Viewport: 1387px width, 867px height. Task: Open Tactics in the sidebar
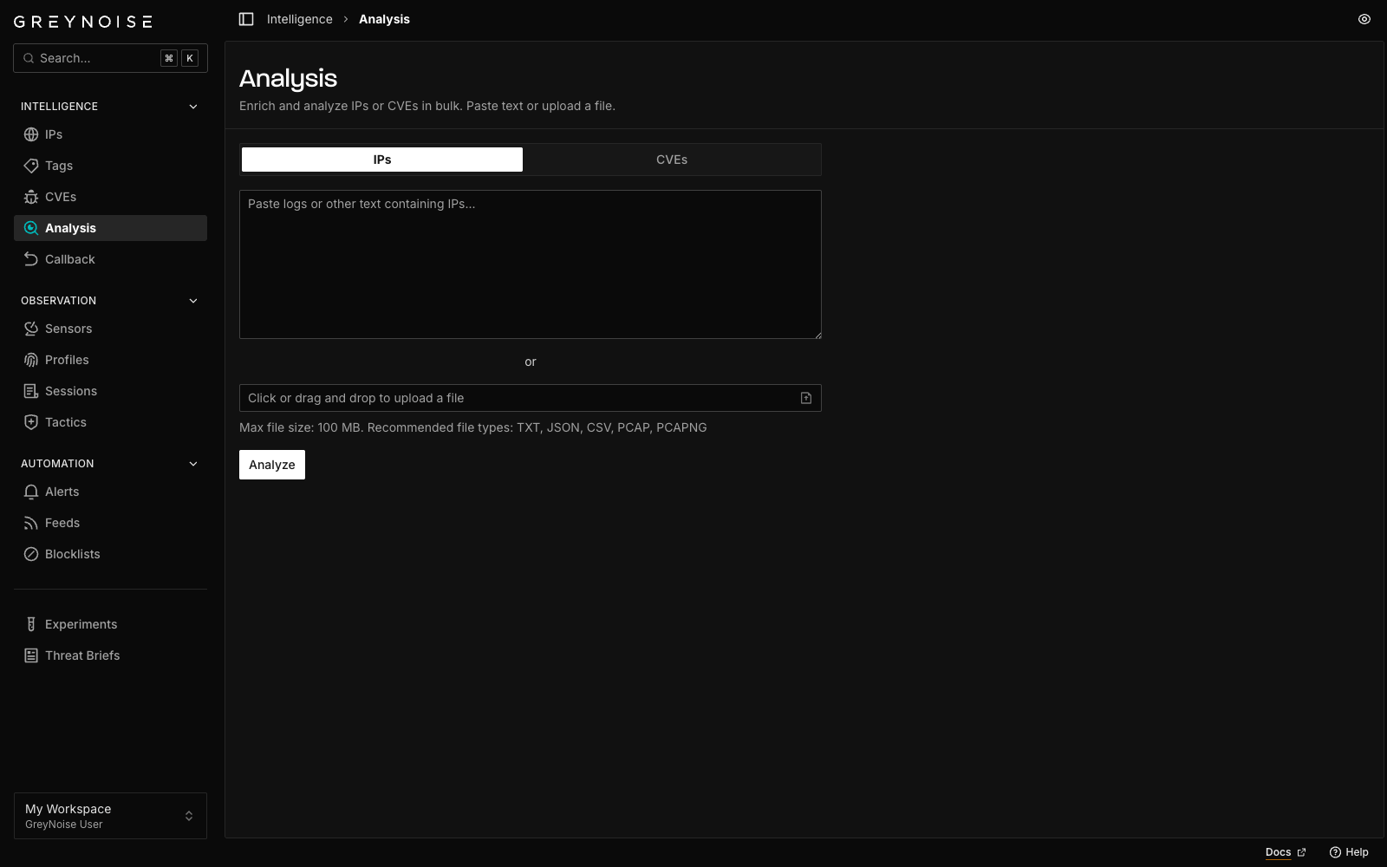(x=110, y=422)
